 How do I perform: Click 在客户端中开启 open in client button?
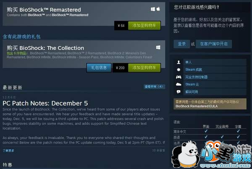click(214, 44)
